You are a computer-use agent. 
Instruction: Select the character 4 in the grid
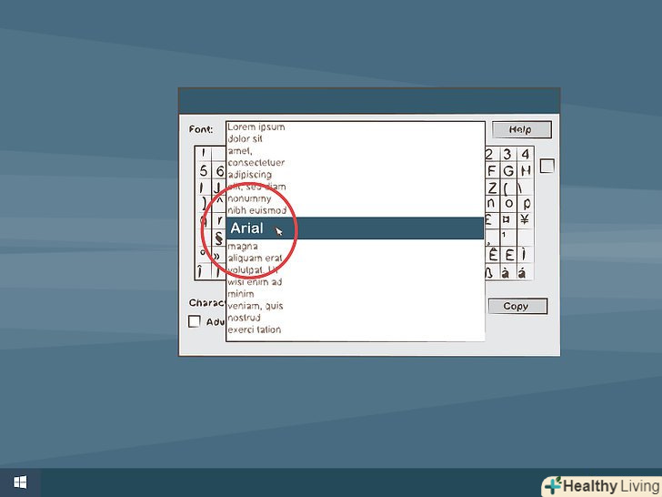526,154
